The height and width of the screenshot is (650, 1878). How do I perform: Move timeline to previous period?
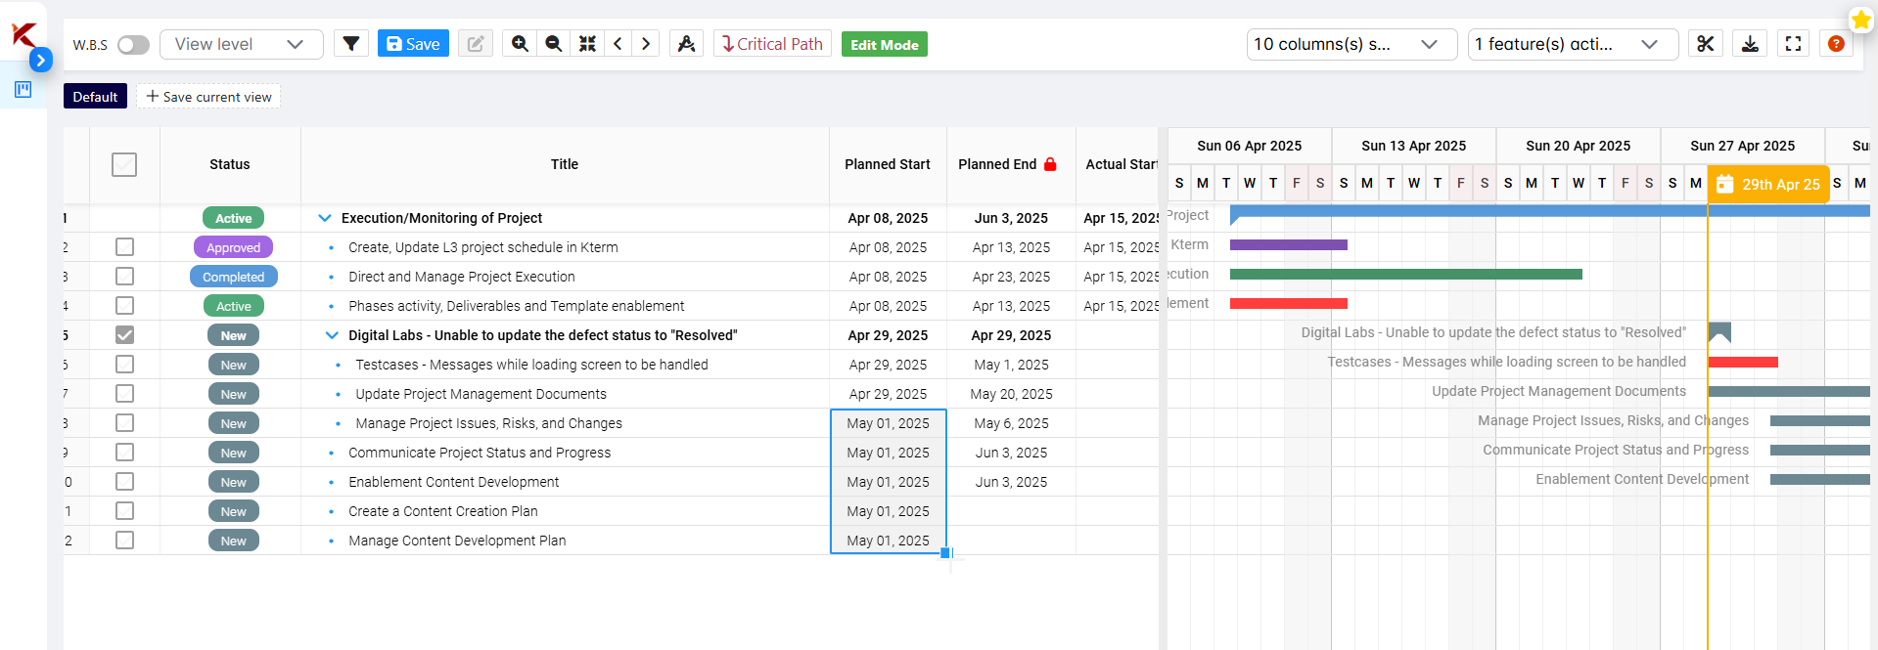618,44
